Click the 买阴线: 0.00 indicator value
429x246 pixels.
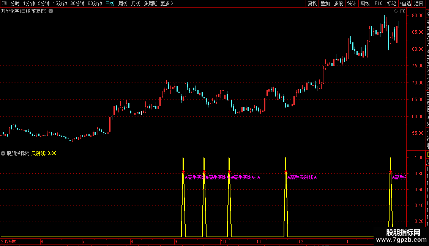(44, 153)
